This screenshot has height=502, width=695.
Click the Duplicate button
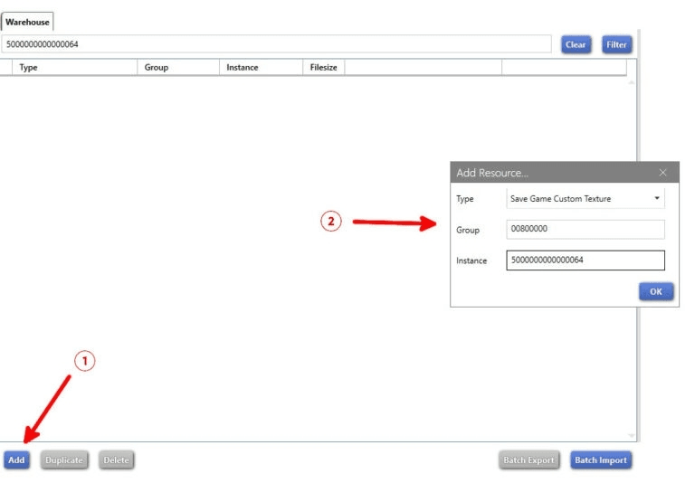[x=64, y=460]
